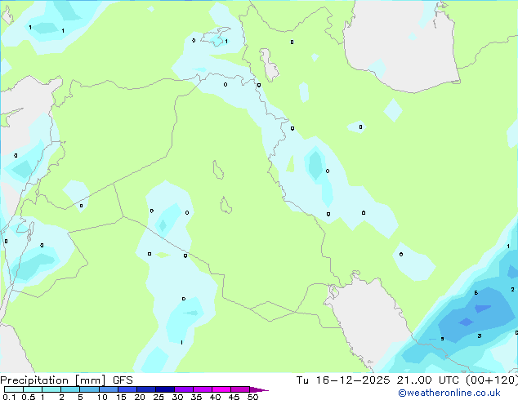Click the "0.1" legend scale label
Screen dimensions: 518x400
click(9, 397)
